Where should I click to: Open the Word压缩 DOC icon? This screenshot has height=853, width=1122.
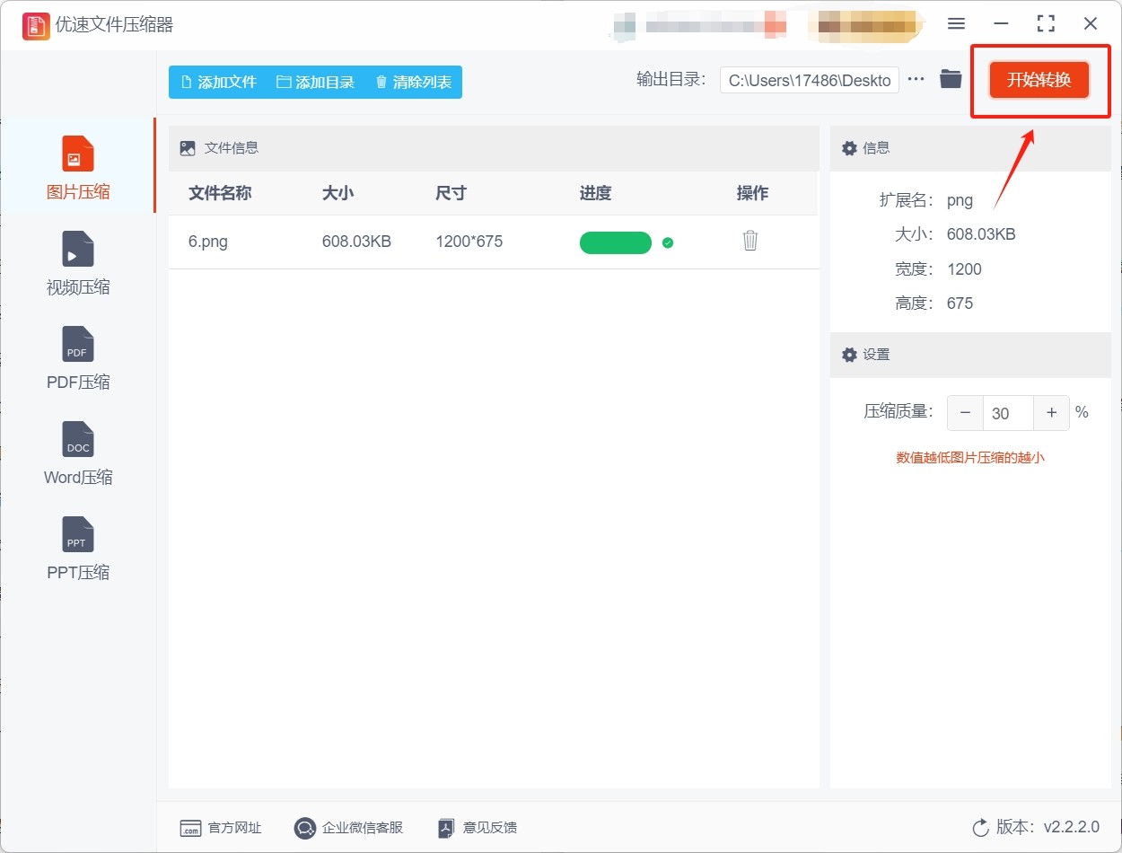click(x=77, y=439)
